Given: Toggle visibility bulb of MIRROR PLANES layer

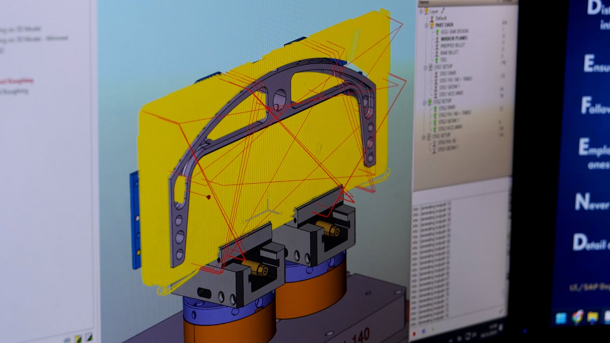Looking at the screenshot, I should (x=437, y=39).
